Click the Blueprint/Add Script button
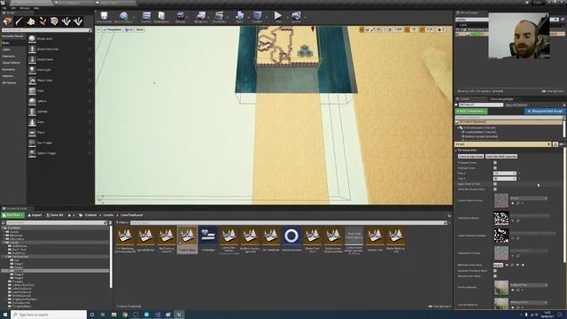567x319 pixels. click(545, 112)
